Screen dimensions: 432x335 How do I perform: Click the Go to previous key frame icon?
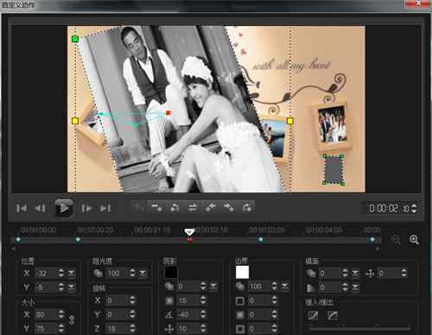coord(175,207)
